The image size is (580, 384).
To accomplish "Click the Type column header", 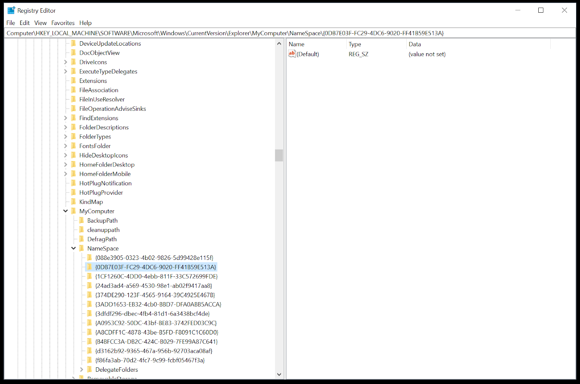I will tap(376, 44).
